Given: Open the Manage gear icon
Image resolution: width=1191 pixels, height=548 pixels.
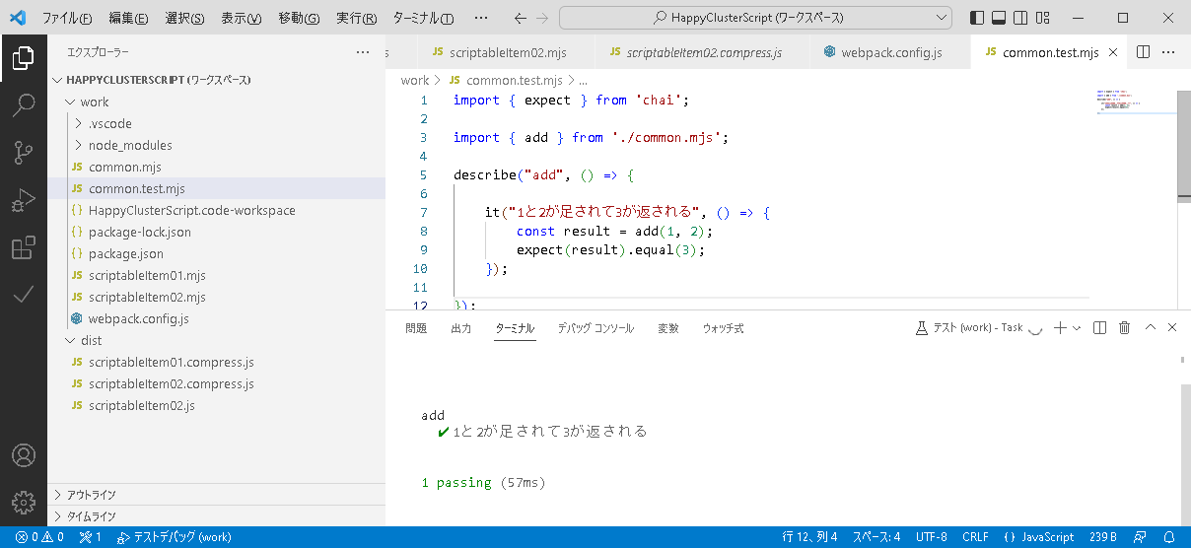Looking at the screenshot, I should pyautogui.click(x=24, y=502).
